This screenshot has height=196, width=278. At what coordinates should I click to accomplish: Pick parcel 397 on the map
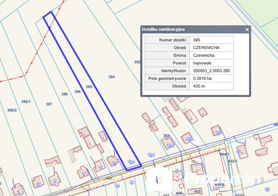click(49, 104)
